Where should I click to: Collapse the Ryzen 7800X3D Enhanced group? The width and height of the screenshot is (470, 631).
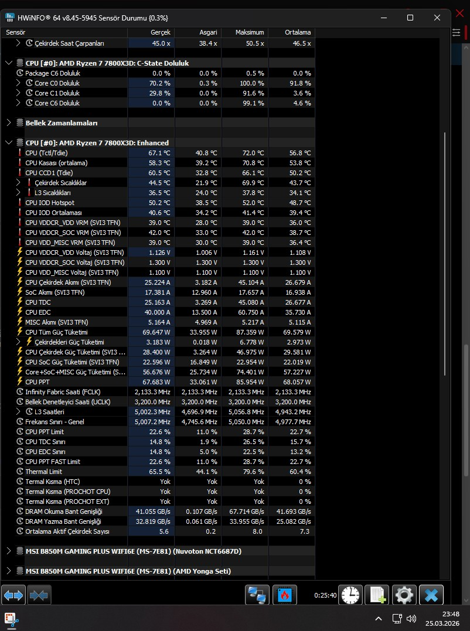[x=9, y=143]
